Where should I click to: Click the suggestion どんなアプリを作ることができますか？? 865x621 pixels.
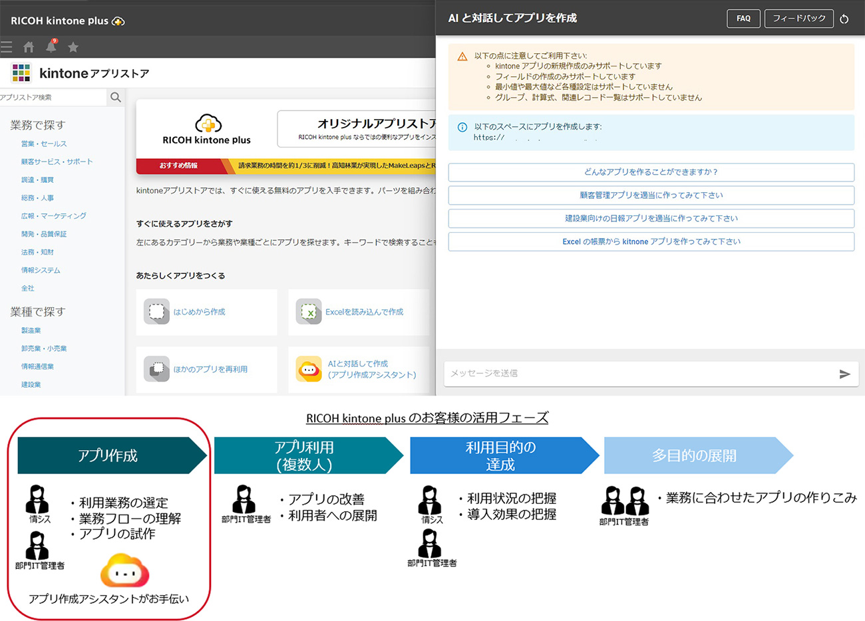click(x=651, y=172)
